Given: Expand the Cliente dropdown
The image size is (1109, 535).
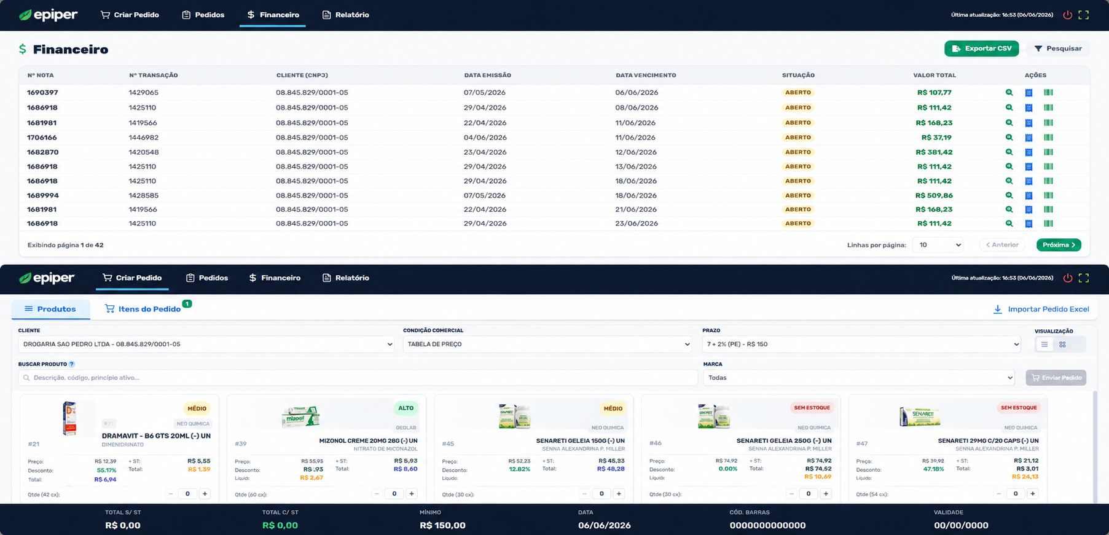Looking at the screenshot, I should [x=206, y=345].
